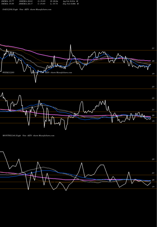Click the 25 price label on weekly chart
Viewport: 157px width, 227px height.
tap(153, 87)
